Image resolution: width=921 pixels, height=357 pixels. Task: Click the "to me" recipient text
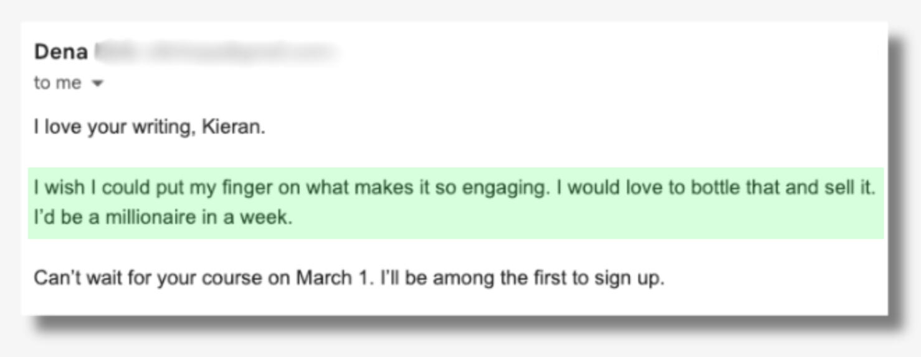[57, 83]
